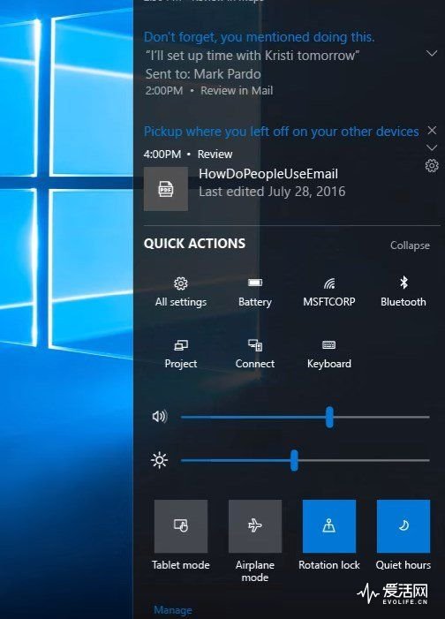Click the volume slider track
445x619 pixels.
(305, 417)
